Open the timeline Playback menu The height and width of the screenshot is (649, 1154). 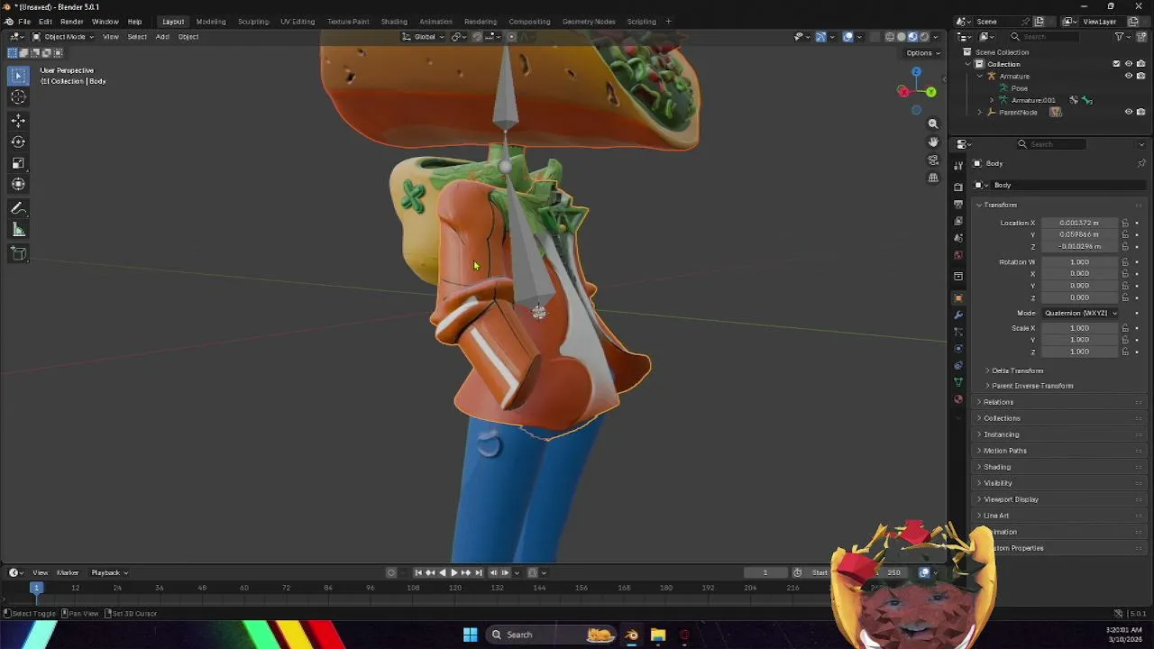click(109, 572)
